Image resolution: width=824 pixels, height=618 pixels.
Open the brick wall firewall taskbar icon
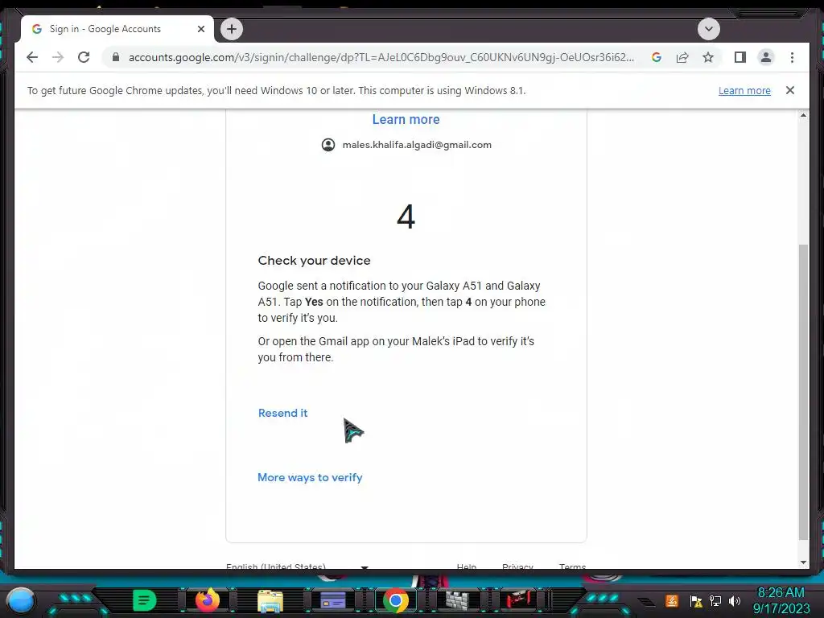458,600
